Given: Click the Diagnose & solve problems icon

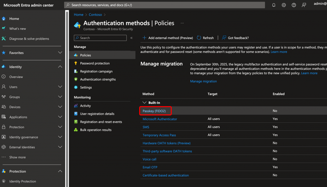Looking at the screenshot, I should (4, 39).
